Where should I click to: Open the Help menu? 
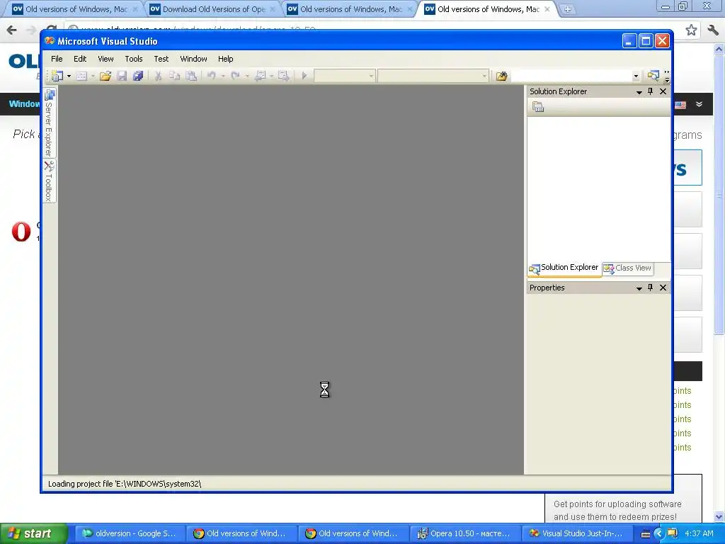(x=226, y=59)
